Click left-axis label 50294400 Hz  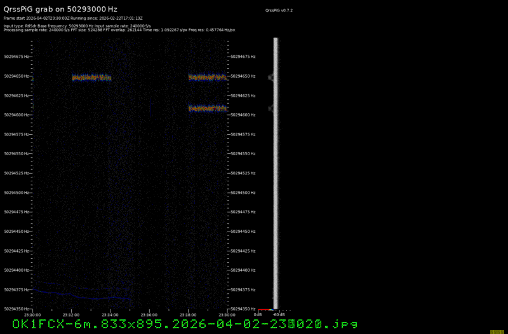click(17, 270)
